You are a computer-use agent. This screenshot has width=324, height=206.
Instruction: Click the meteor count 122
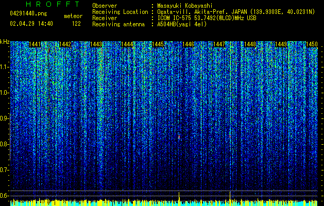click(x=76, y=24)
